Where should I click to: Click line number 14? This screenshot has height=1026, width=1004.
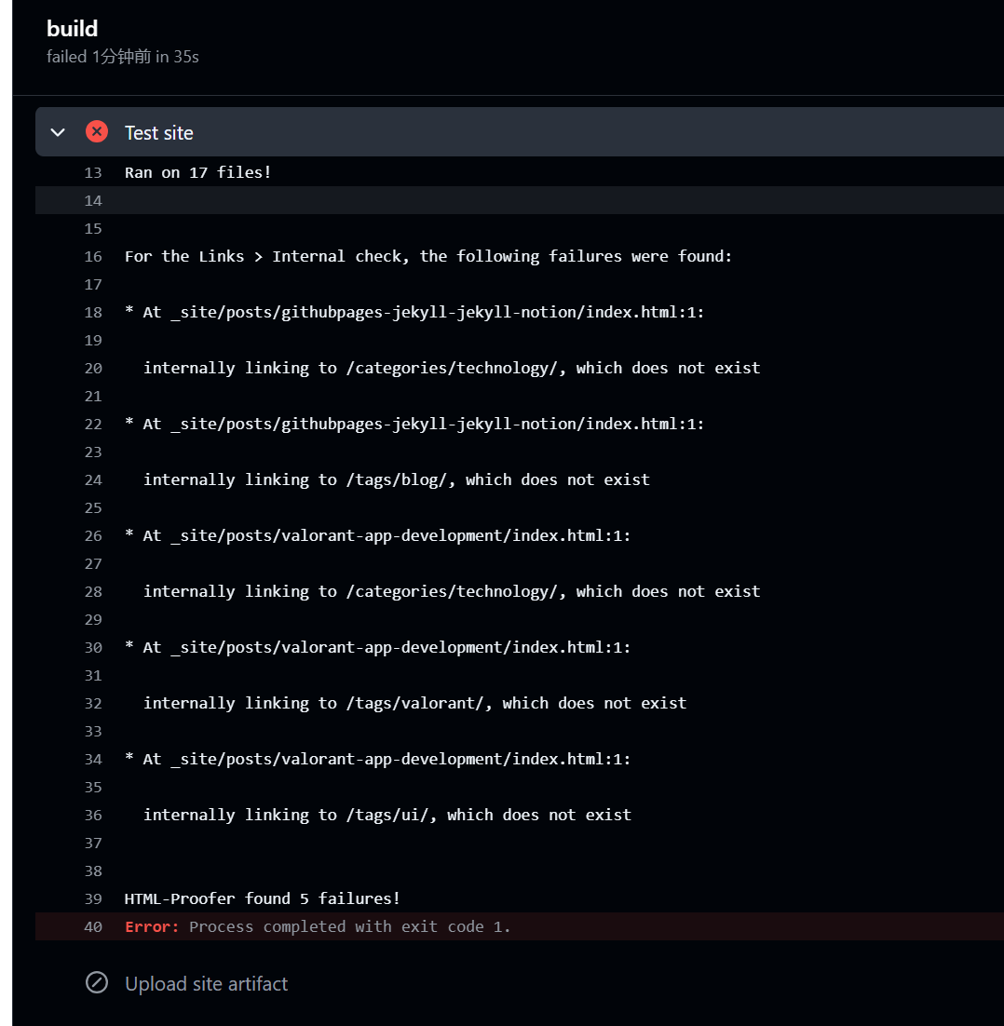point(93,201)
